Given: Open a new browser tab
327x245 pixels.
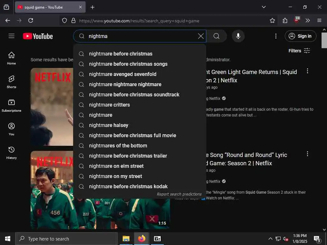Looking at the screenshot, I should click(92, 7).
